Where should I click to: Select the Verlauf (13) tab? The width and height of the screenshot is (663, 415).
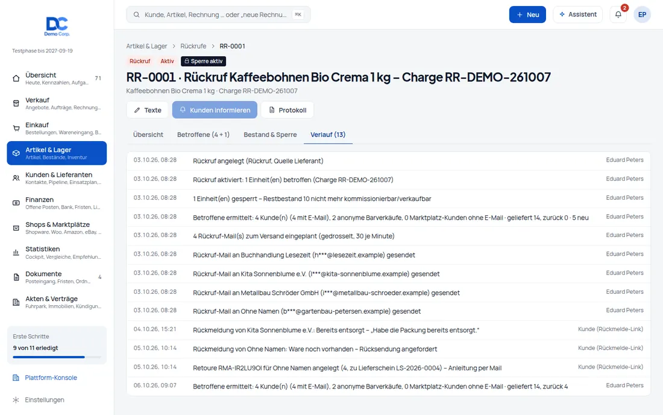click(328, 135)
